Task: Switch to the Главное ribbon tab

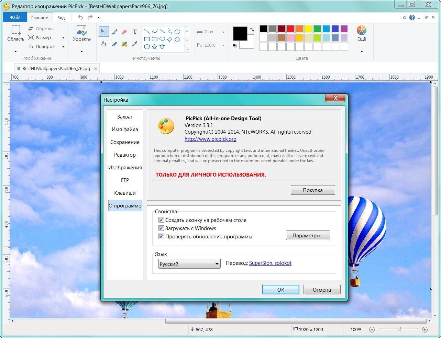Action: tap(40, 18)
